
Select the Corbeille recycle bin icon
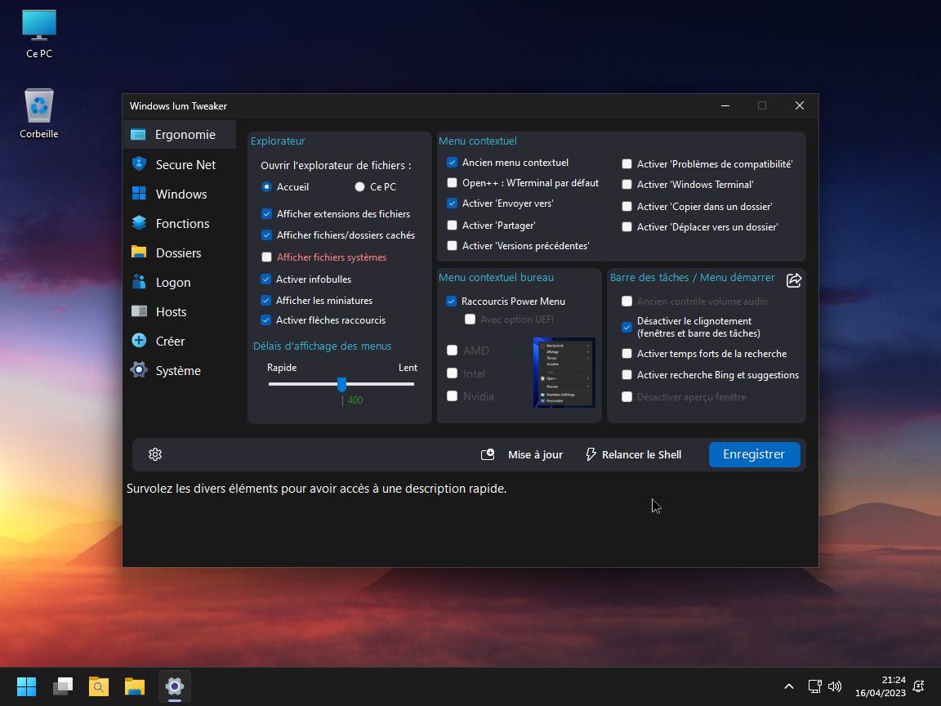pyautogui.click(x=39, y=114)
